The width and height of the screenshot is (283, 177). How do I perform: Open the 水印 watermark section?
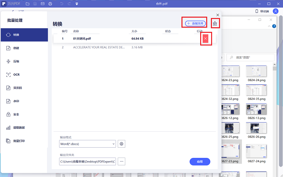click(x=16, y=101)
